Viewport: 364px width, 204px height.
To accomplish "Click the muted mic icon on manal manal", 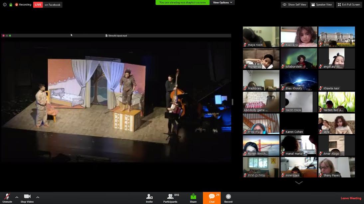I will [x=283, y=154].
